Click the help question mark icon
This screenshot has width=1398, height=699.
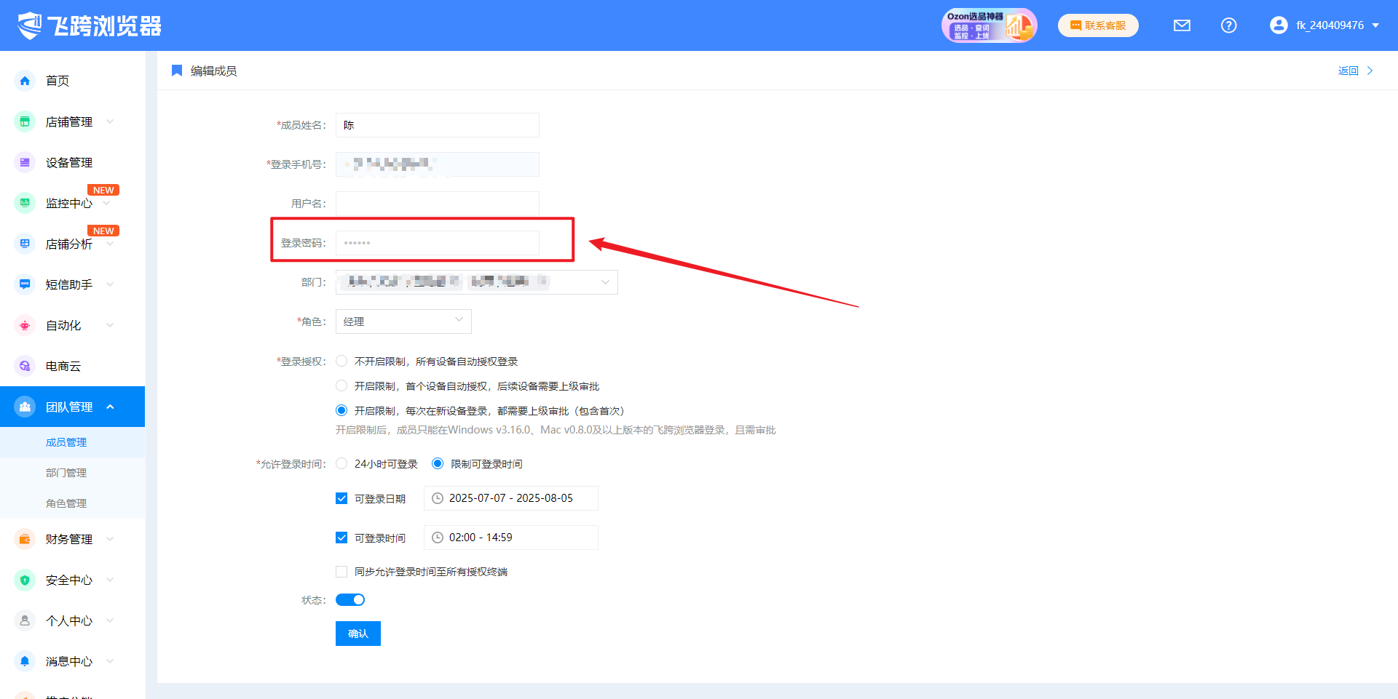(1228, 25)
